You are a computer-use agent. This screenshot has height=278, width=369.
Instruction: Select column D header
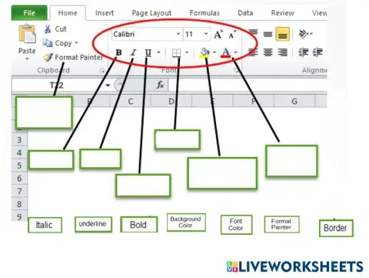(171, 102)
